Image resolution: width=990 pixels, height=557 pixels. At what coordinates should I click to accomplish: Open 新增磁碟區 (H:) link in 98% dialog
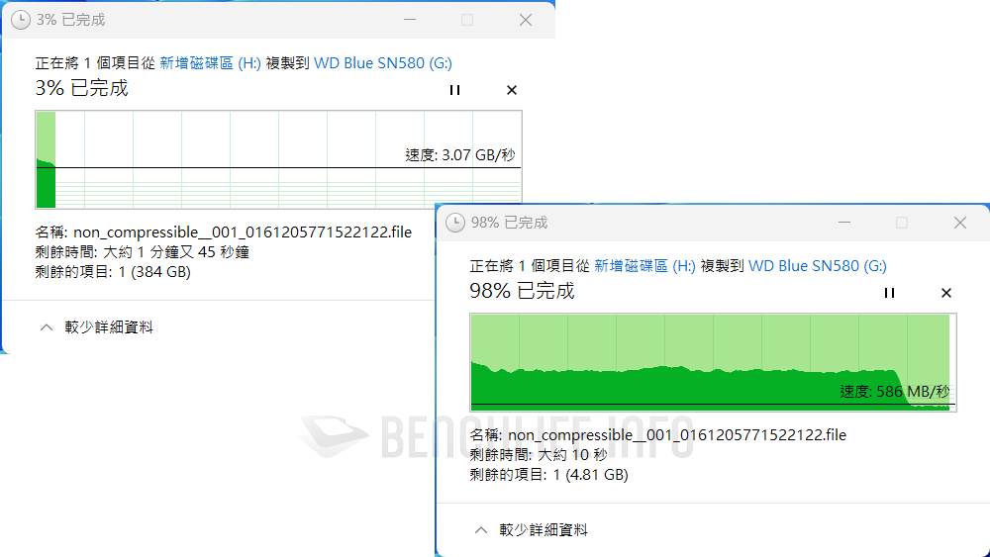(644, 266)
